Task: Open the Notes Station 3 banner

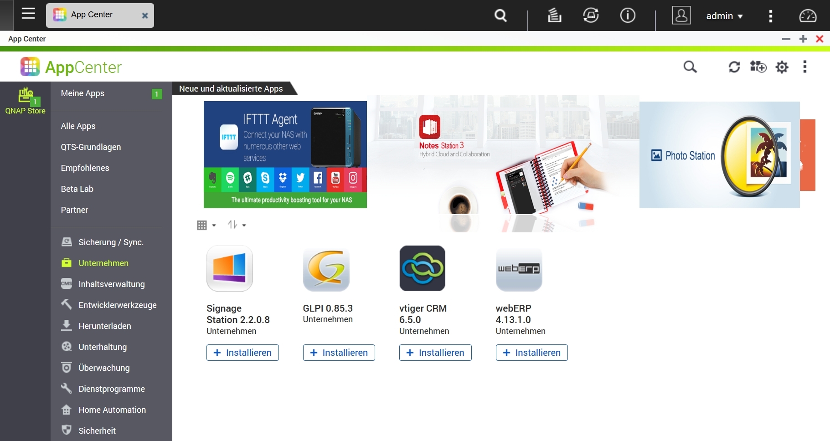Action: click(x=503, y=155)
